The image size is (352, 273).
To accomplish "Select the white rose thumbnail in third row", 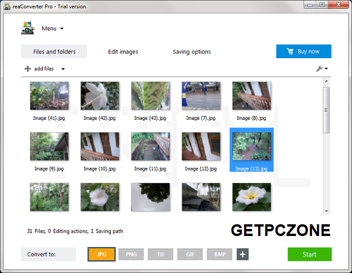I will [100, 197].
